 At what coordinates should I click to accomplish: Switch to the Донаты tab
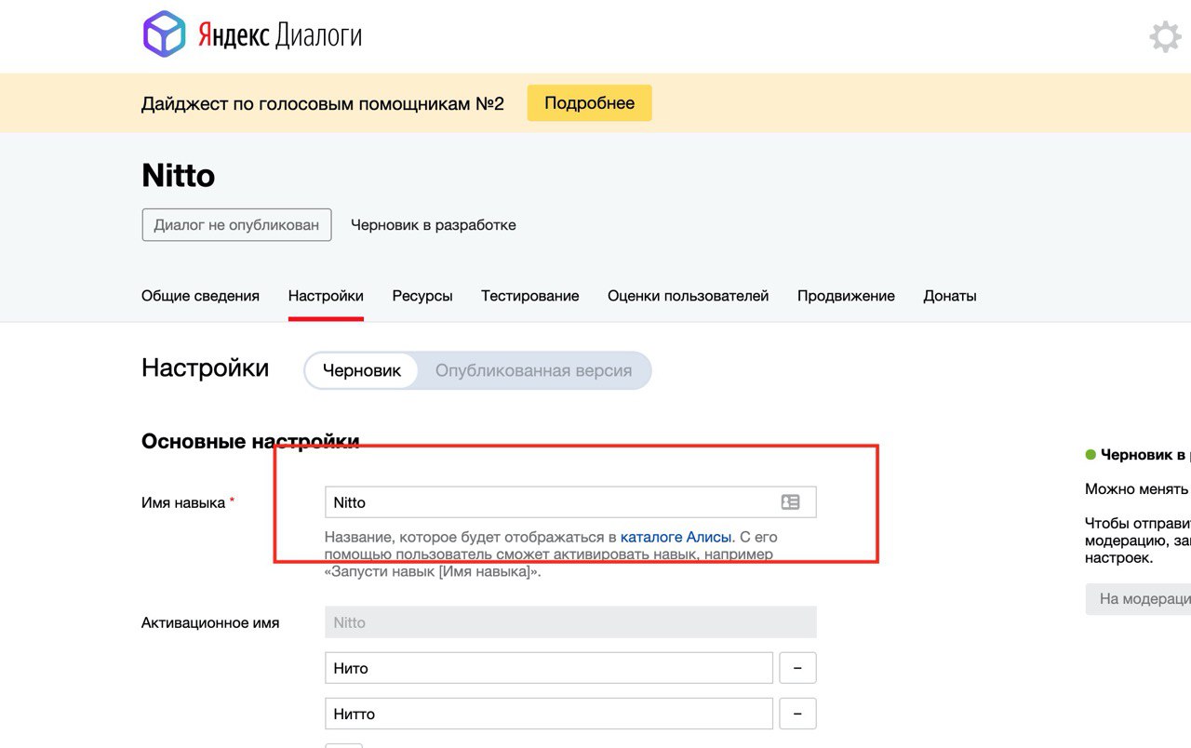pos(950,296)
